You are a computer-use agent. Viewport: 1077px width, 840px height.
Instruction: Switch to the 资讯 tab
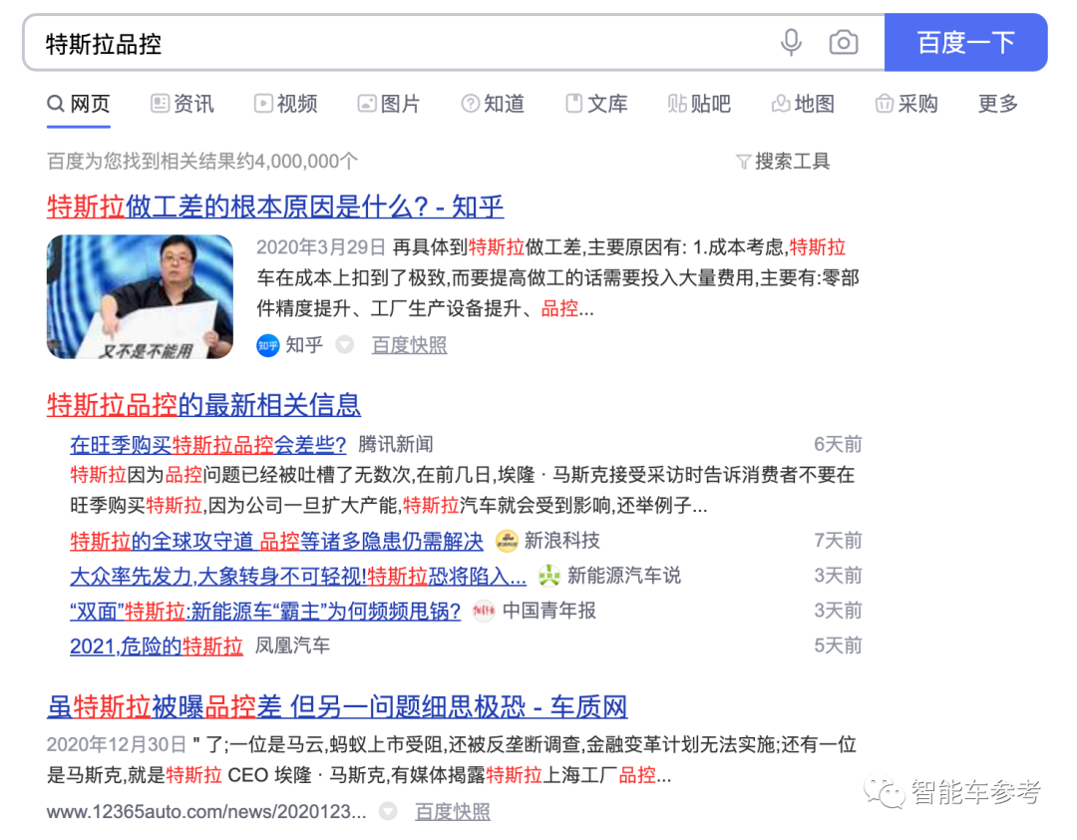click(x=182, y=104)
